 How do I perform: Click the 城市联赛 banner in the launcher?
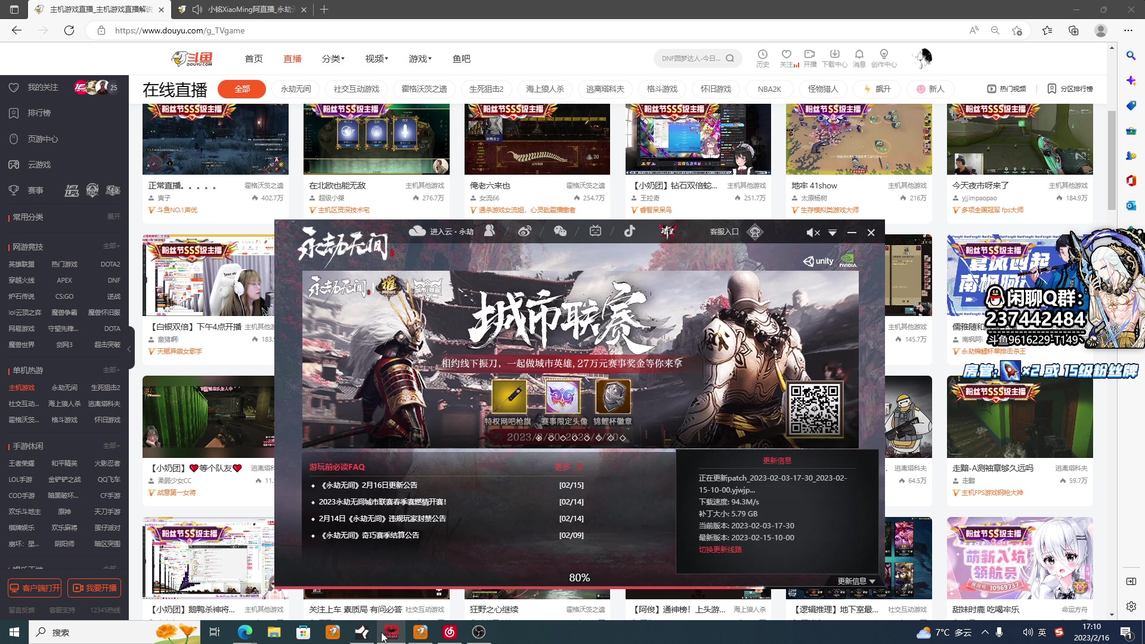580,360
